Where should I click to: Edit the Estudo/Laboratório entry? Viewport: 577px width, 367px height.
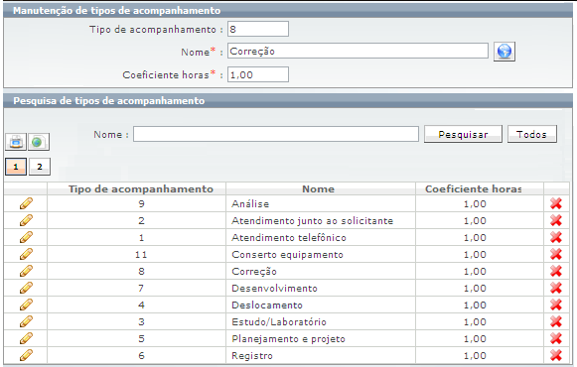coord(26,321)
